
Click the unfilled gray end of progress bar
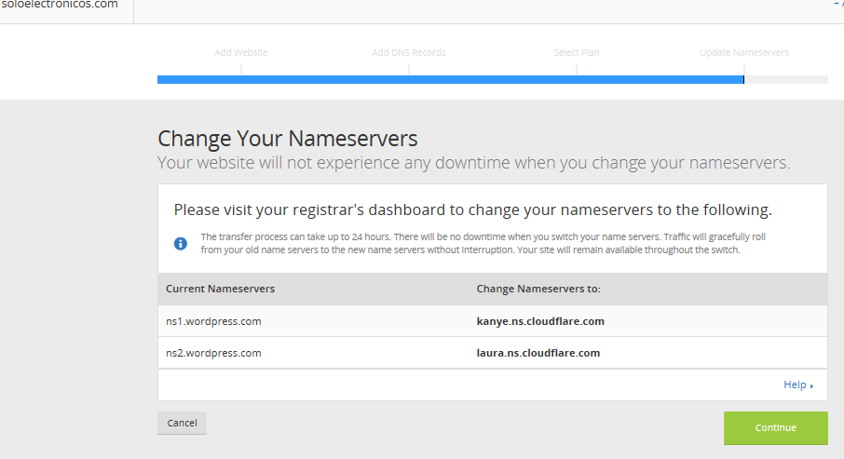pyautogui.click(x=785, y=80)
